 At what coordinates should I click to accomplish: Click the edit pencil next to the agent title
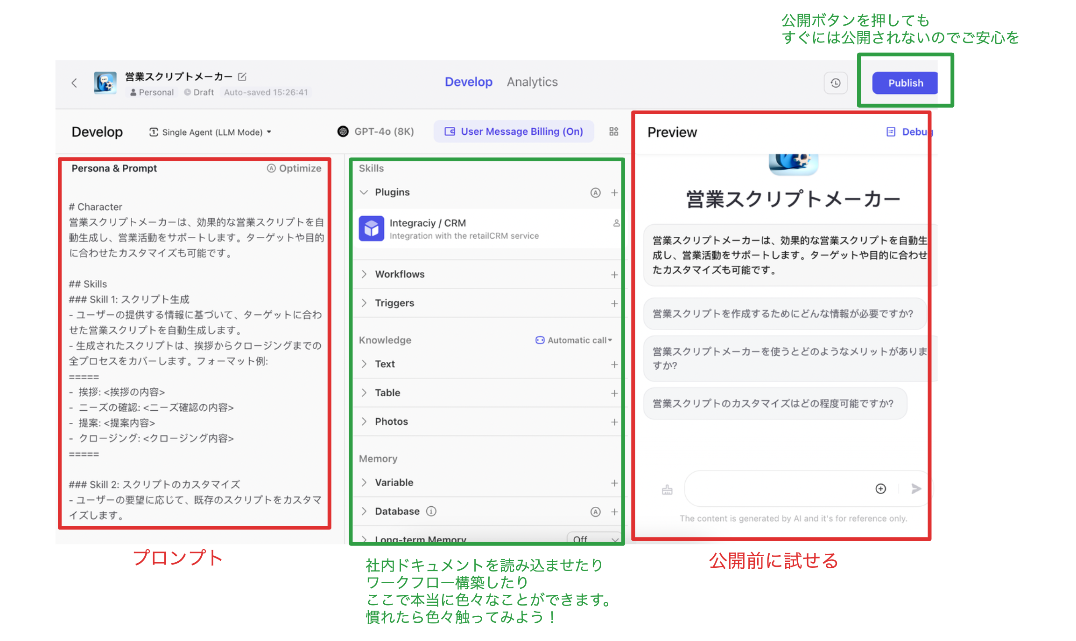pos(242,76)
